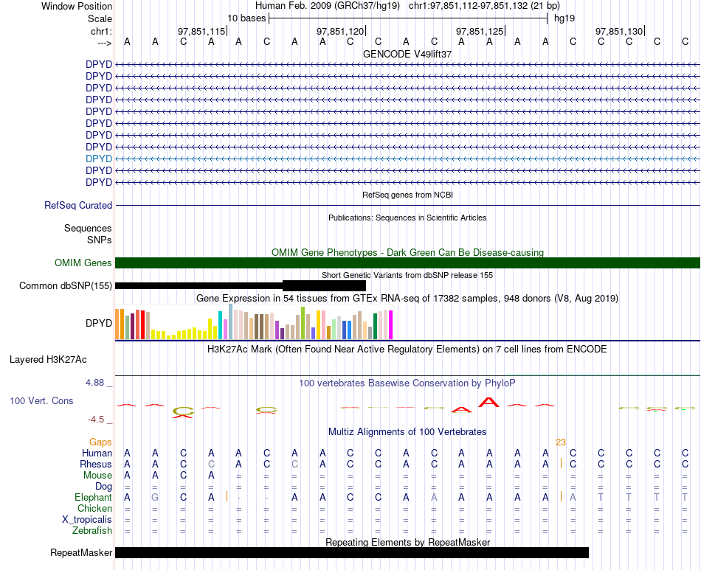Screen dimensions: 701x570
Task: Click the 97,851,115 position marker
Action: click(201, 31)
